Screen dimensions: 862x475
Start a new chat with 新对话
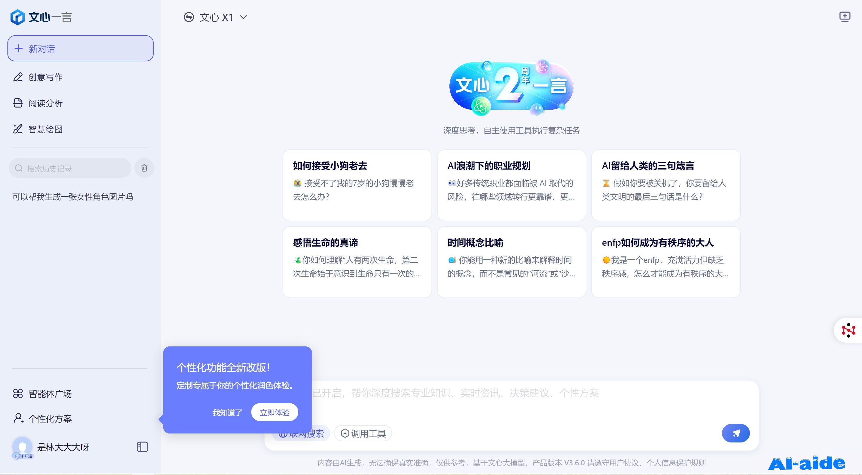80,49
